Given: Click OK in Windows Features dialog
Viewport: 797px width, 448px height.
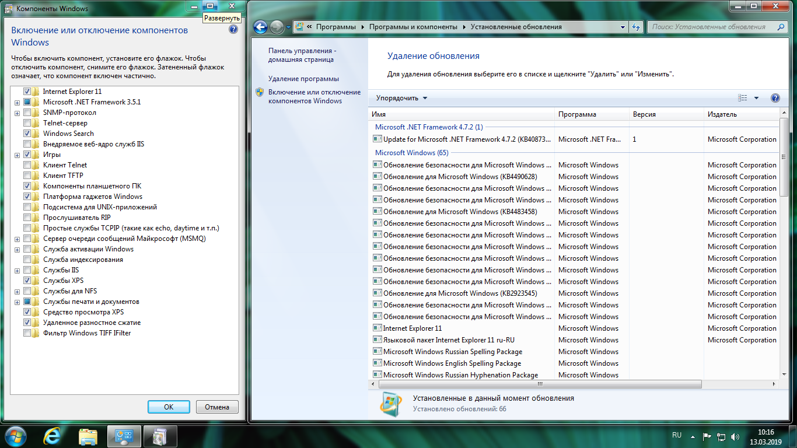Looking at the screenshot, I should (169, 407).
